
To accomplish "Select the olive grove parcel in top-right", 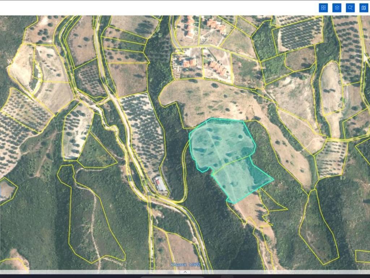I will click(x=299, y=33).
